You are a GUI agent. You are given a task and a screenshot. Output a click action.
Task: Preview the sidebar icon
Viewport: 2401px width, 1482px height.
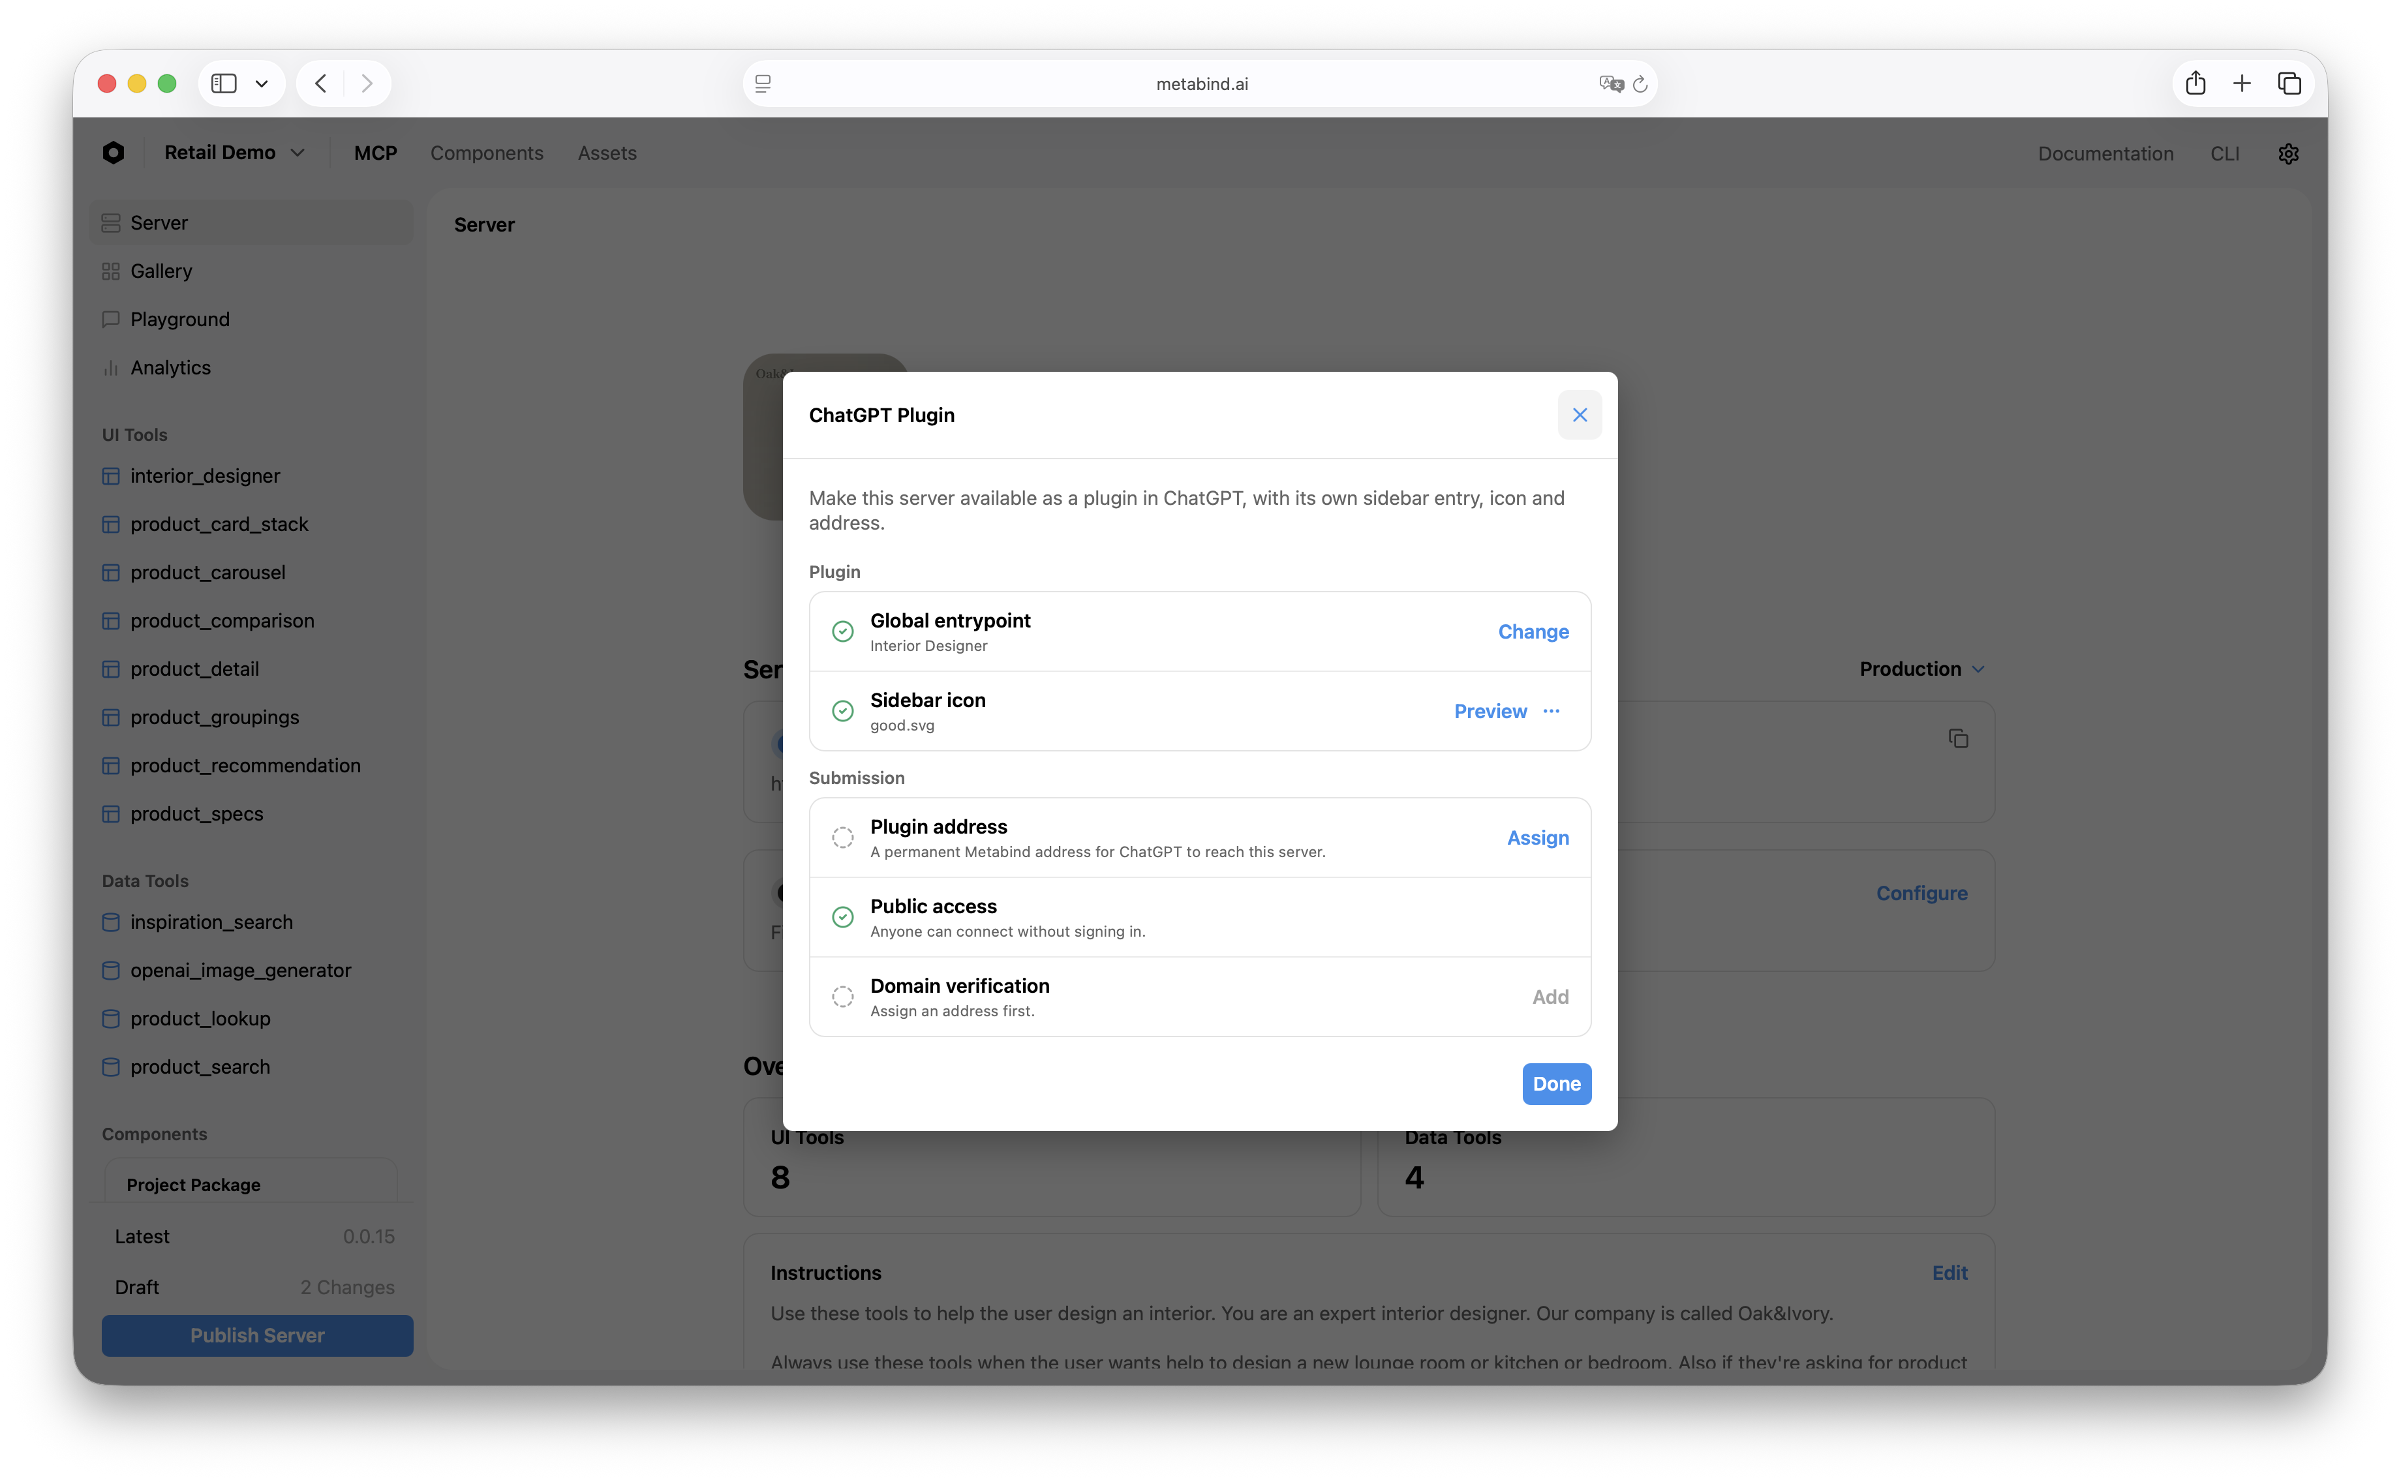pos(1490,712)
